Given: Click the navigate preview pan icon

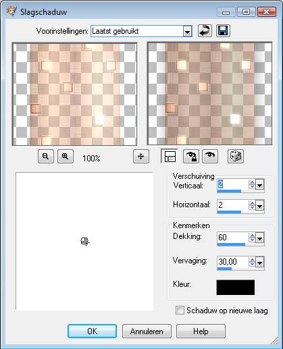Looking at the screenshot, I should pos(141,157).
